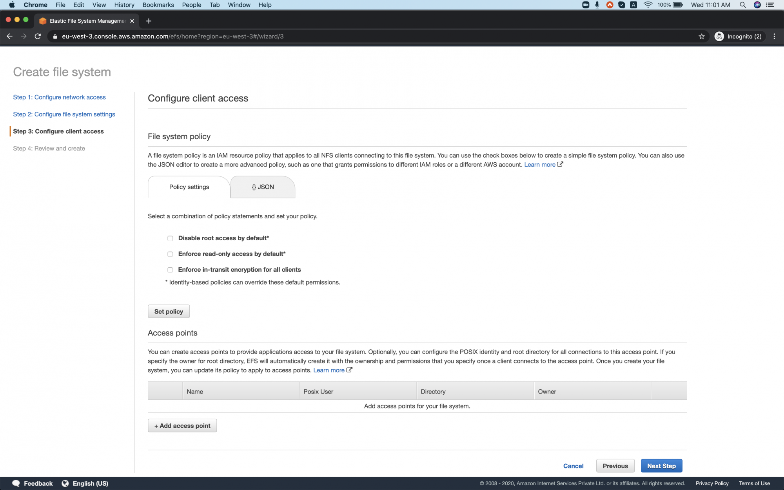Click the Feedback speech bubble icon

point(16,483)
